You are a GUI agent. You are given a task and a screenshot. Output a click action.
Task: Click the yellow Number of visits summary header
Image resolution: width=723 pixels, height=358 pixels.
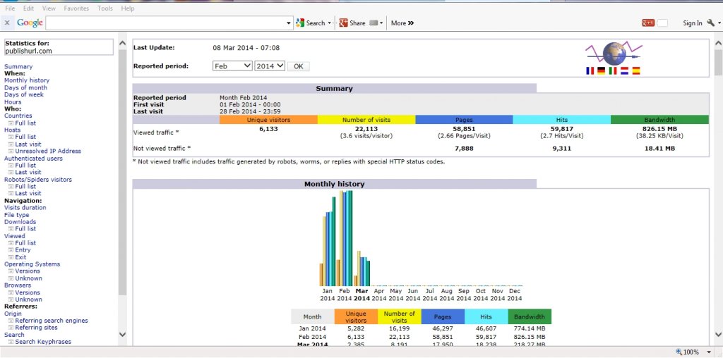coord(366,120)
